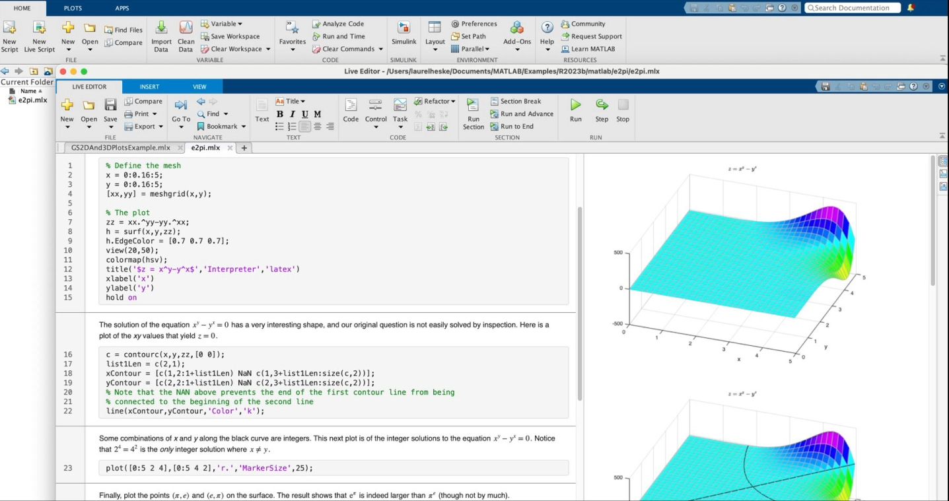Click the editor vertical scrollbar
This screenshot has height=501, width=949.
click(x=580, y=304)
